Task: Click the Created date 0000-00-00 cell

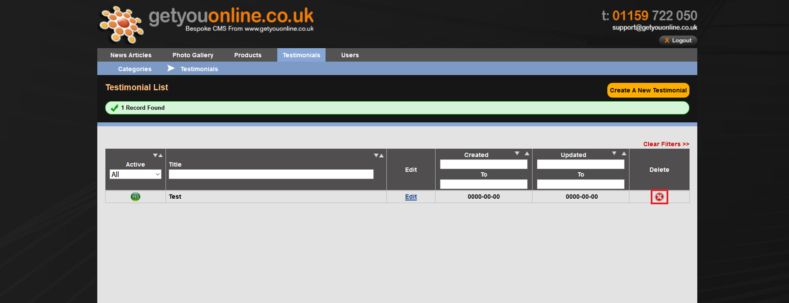Action: click(484, 197)
